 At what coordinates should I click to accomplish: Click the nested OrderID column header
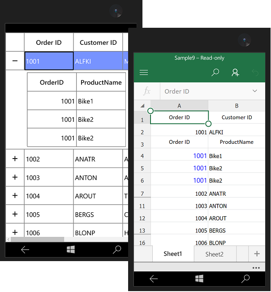click(x=52, y=82)
